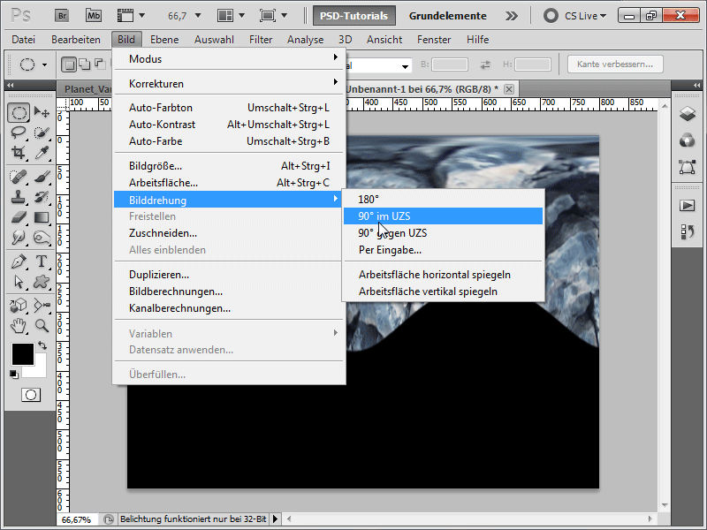This screenshot has width=707, height=530.
Task: Show more workspaces with double chevron
Action: (x=512, y=16)
